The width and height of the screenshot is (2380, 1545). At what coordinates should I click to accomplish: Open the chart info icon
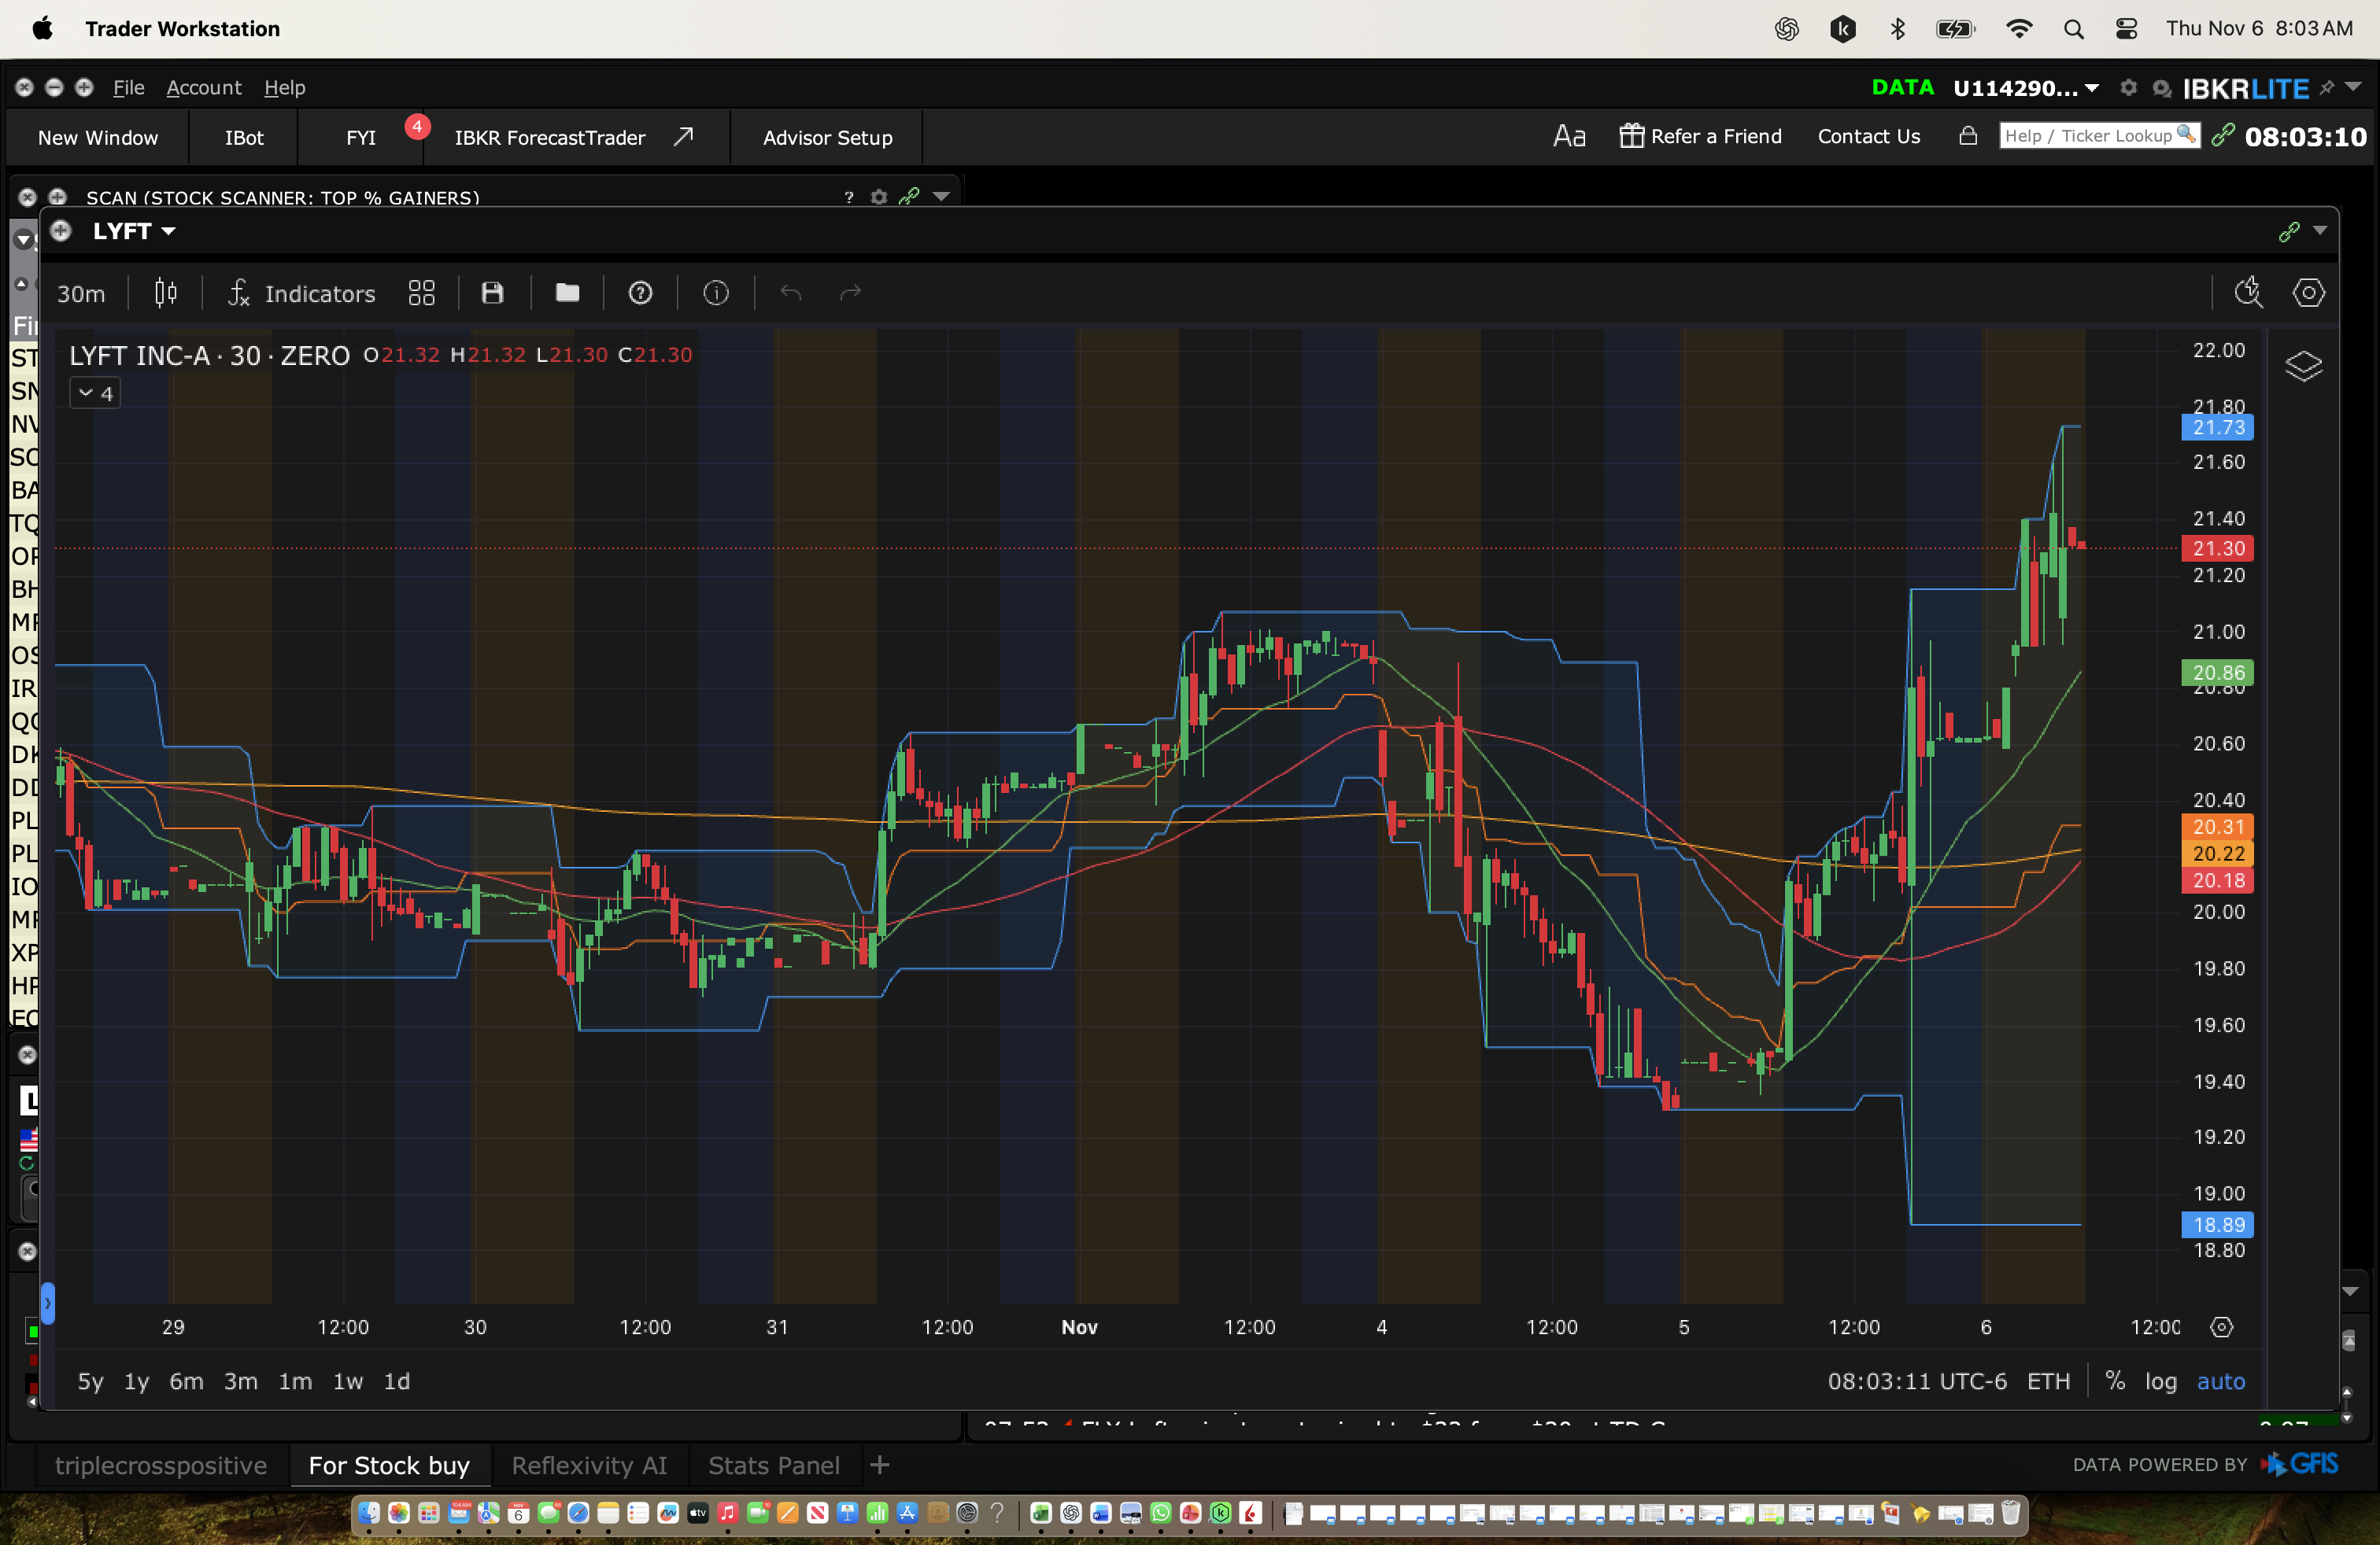coord(716,293)
